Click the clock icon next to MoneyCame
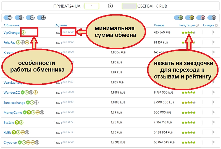 pos(33,112)
